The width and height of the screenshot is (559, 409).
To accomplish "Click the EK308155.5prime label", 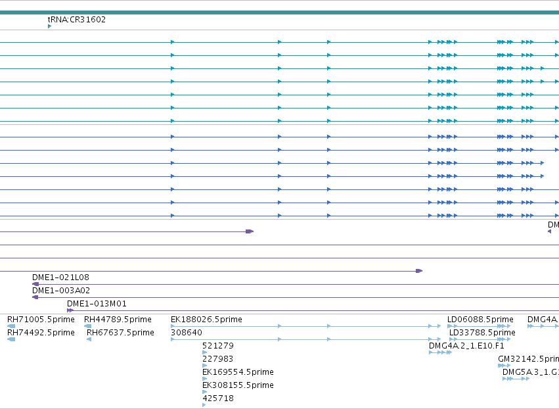I will point(238,385).
